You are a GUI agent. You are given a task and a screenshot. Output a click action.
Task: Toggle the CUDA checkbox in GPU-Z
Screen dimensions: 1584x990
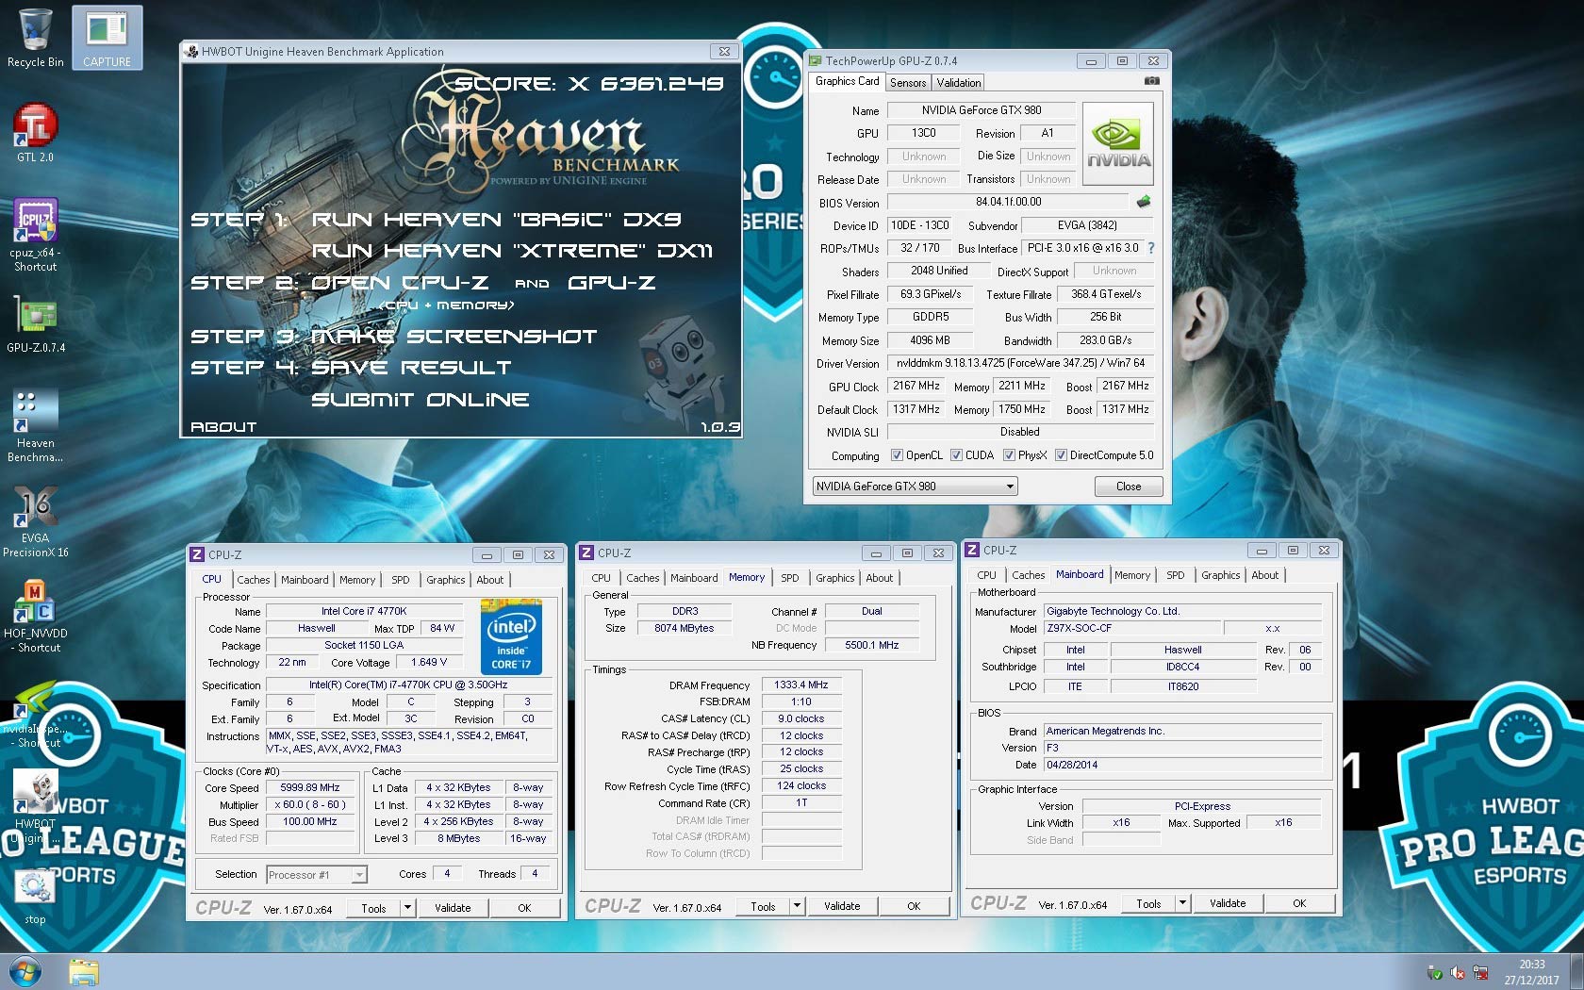tap(956, 455)
